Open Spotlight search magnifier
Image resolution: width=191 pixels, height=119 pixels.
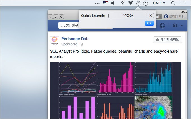[173, 3]
